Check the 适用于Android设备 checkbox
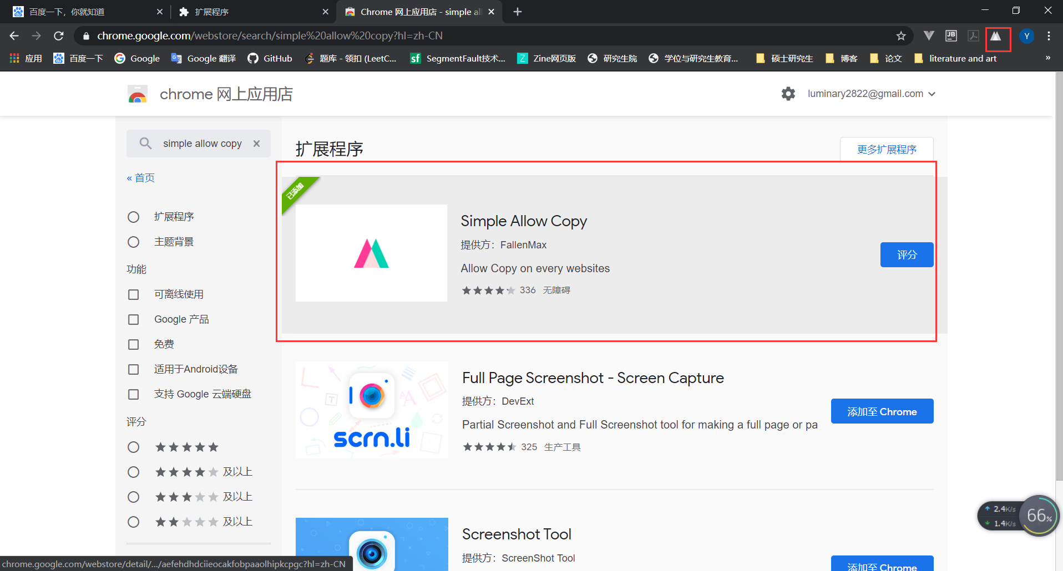This screenshot has height=571, width=1063. point(133,369)
